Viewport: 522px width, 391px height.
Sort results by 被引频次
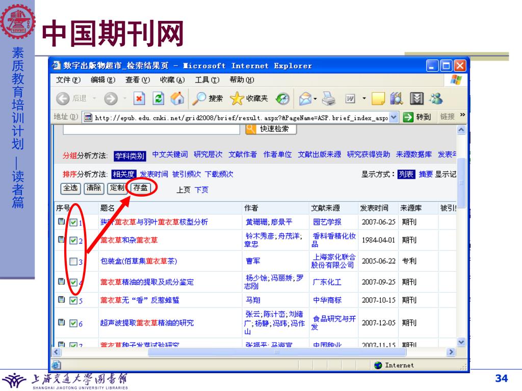click(187, 174)
